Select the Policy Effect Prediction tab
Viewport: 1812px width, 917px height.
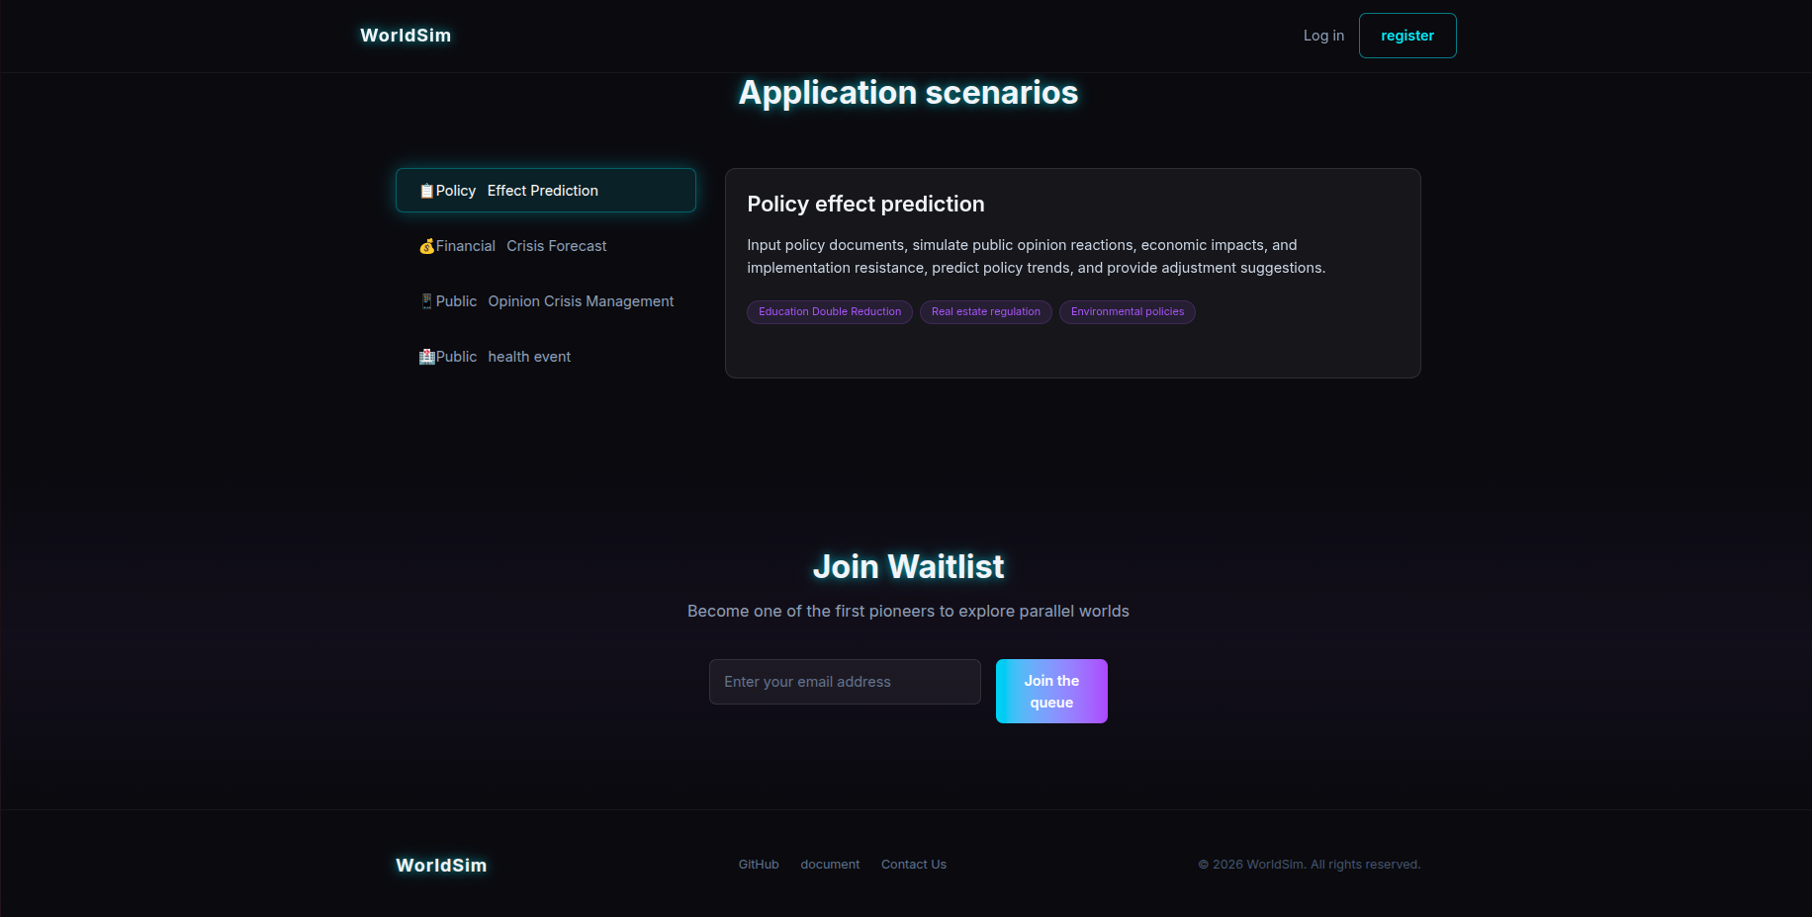[x=546, y=191]
